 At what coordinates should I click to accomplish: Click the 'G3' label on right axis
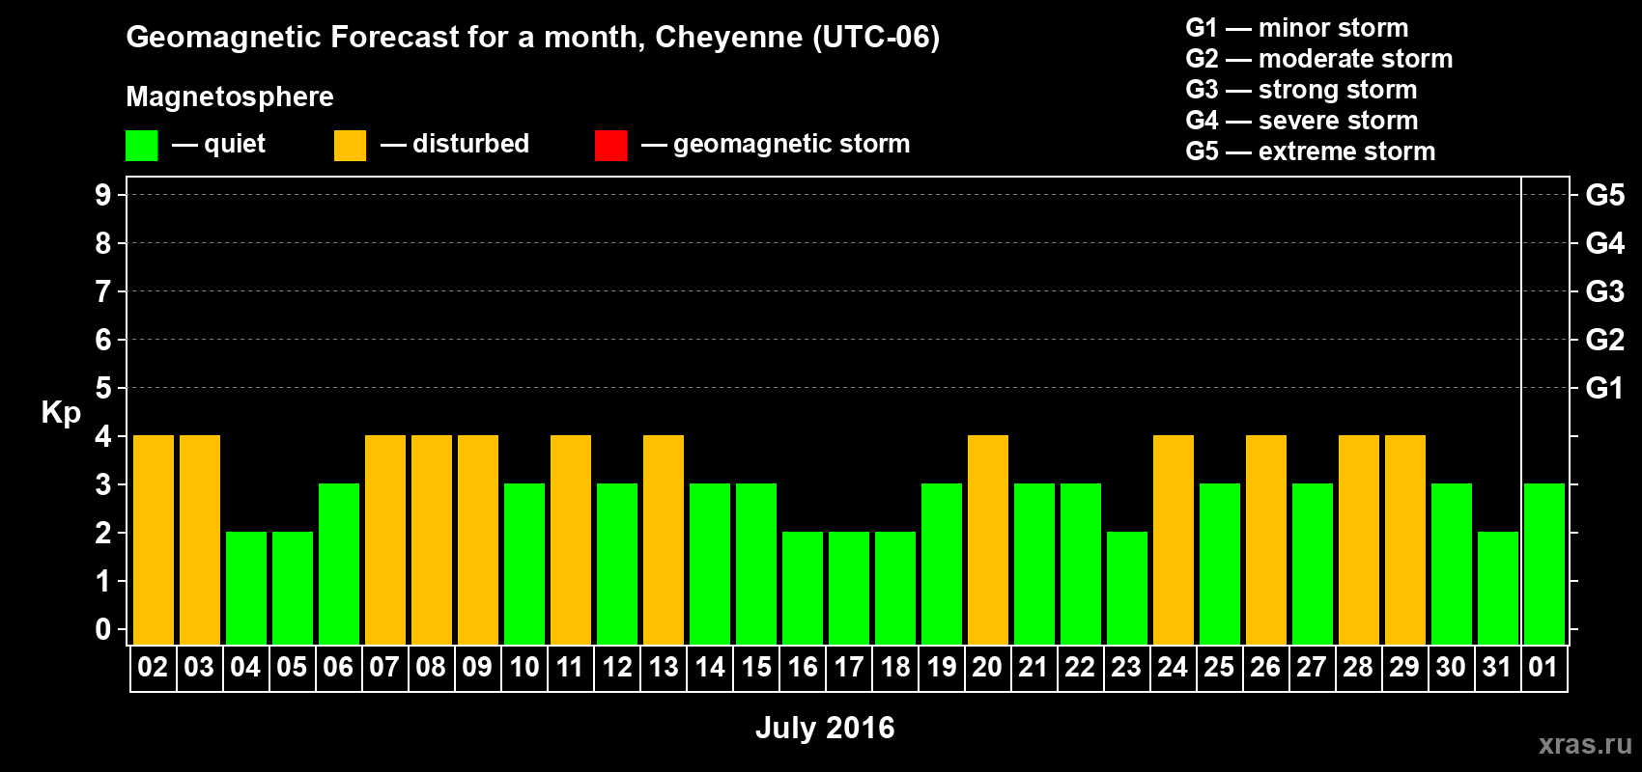point(1605,291)
